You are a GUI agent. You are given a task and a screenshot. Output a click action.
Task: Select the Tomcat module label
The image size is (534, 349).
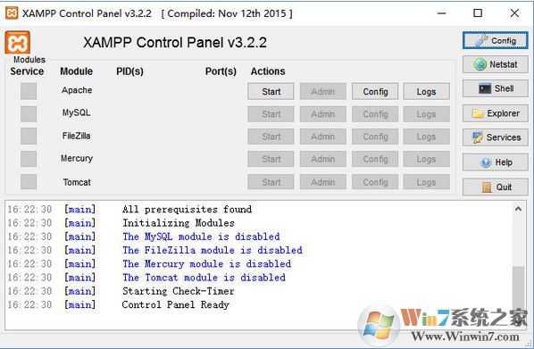point(77,182)
